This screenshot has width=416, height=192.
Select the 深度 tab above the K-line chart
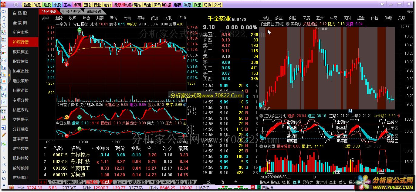(x=306, y=18)
